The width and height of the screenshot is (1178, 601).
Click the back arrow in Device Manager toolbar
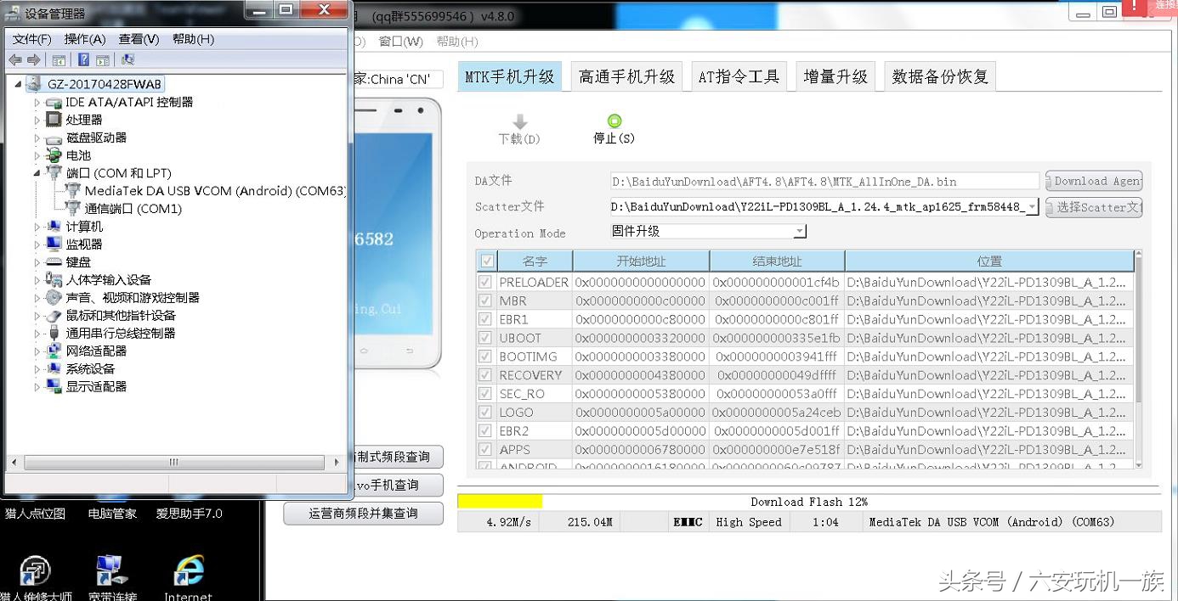point(15,59)
